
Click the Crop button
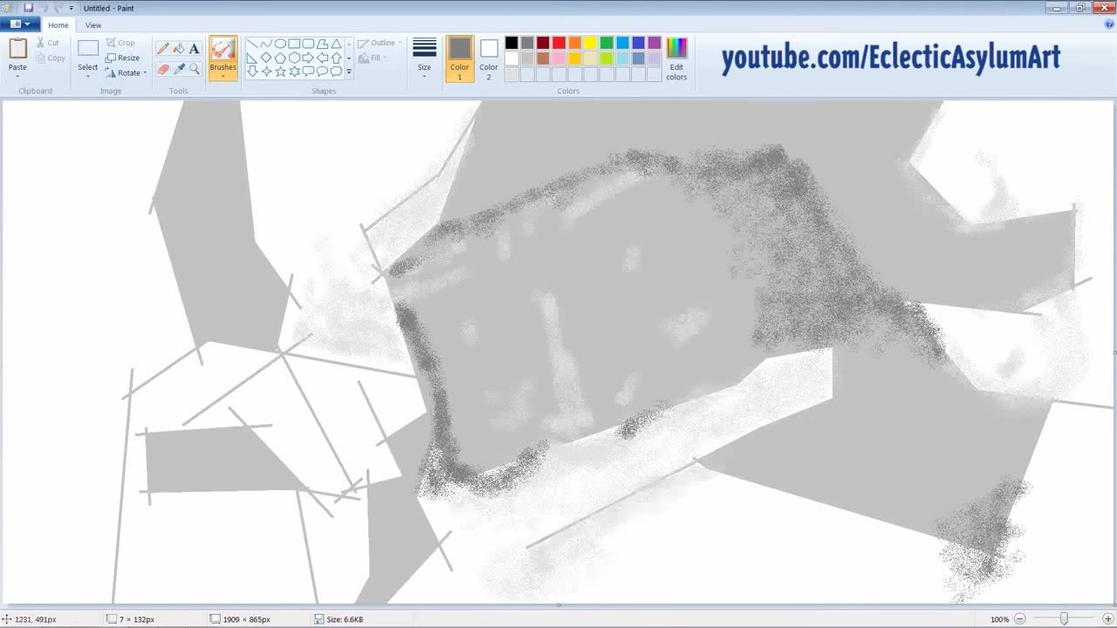pos(120,43)
